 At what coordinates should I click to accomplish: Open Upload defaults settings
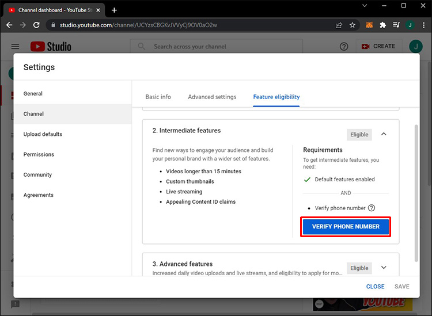coord(73,134)
